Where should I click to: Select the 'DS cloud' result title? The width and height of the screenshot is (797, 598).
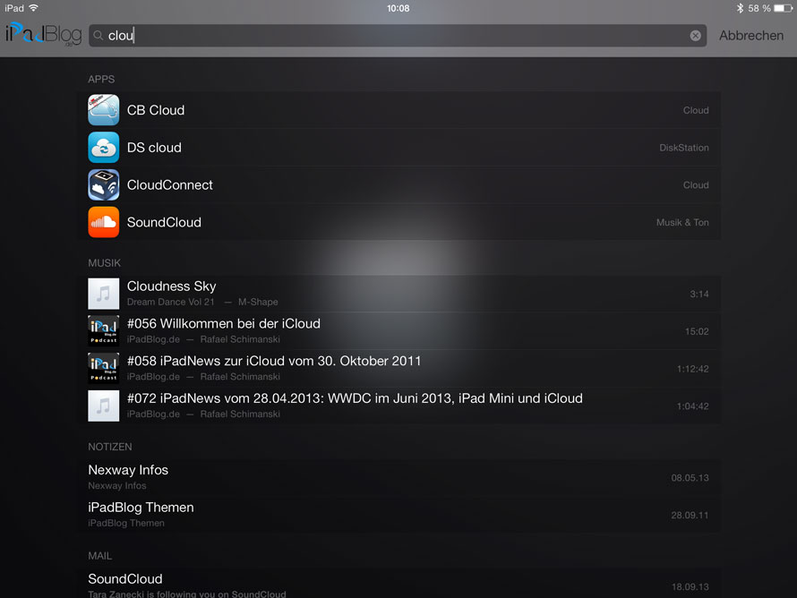tap(154, 148)
